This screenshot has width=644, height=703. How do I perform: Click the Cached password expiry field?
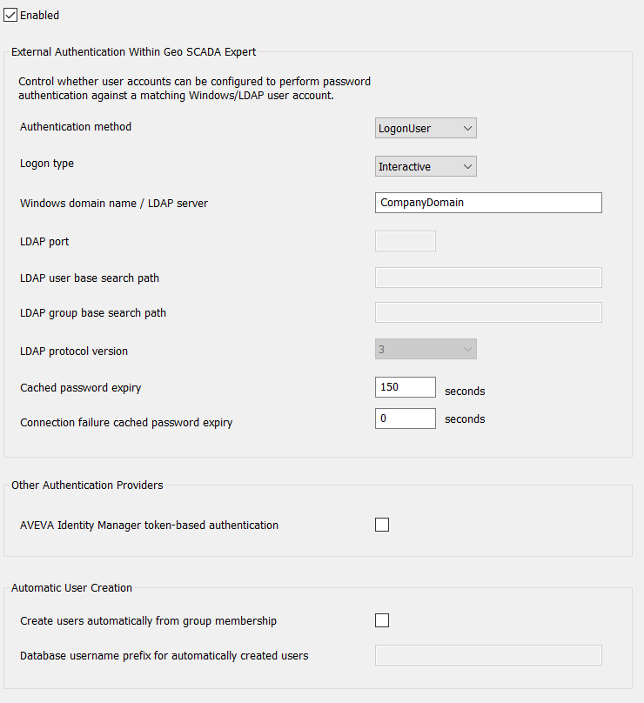(405, 387)
